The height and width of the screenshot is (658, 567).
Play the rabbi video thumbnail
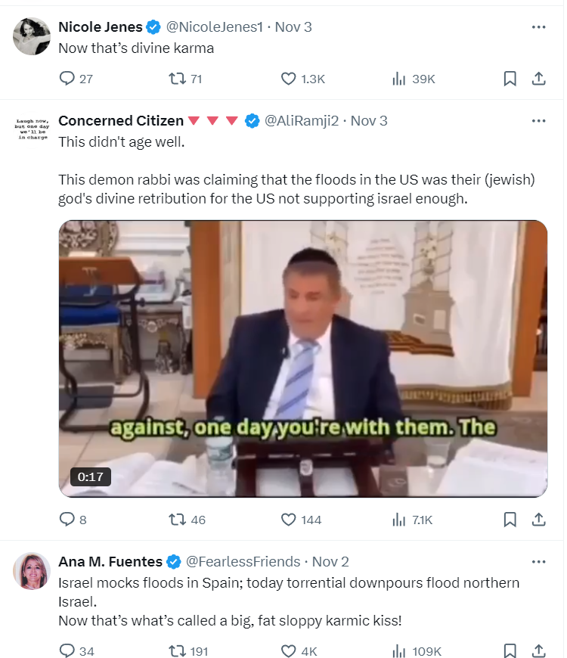coord(302,358)
